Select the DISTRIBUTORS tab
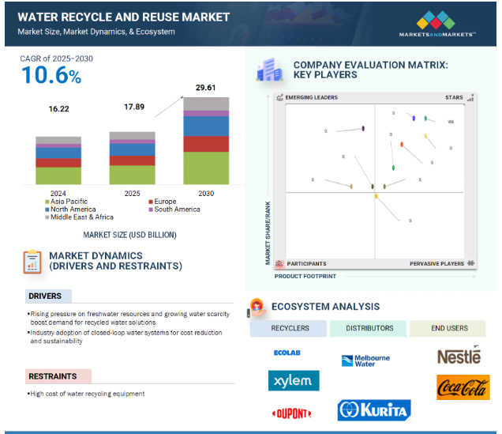Screen dimensions: 502x434 point(368,328)
